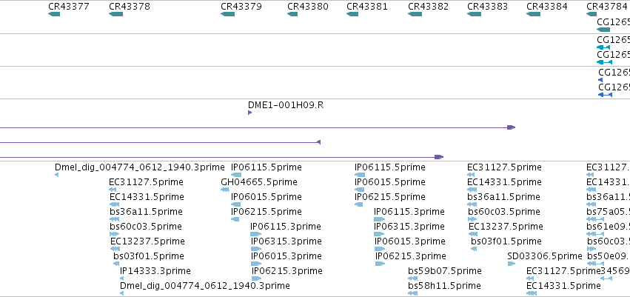The width and height of the screenshot is (630, 297).
Task: Click the cut-off bs75a05 label
Action: click(608, 212)
